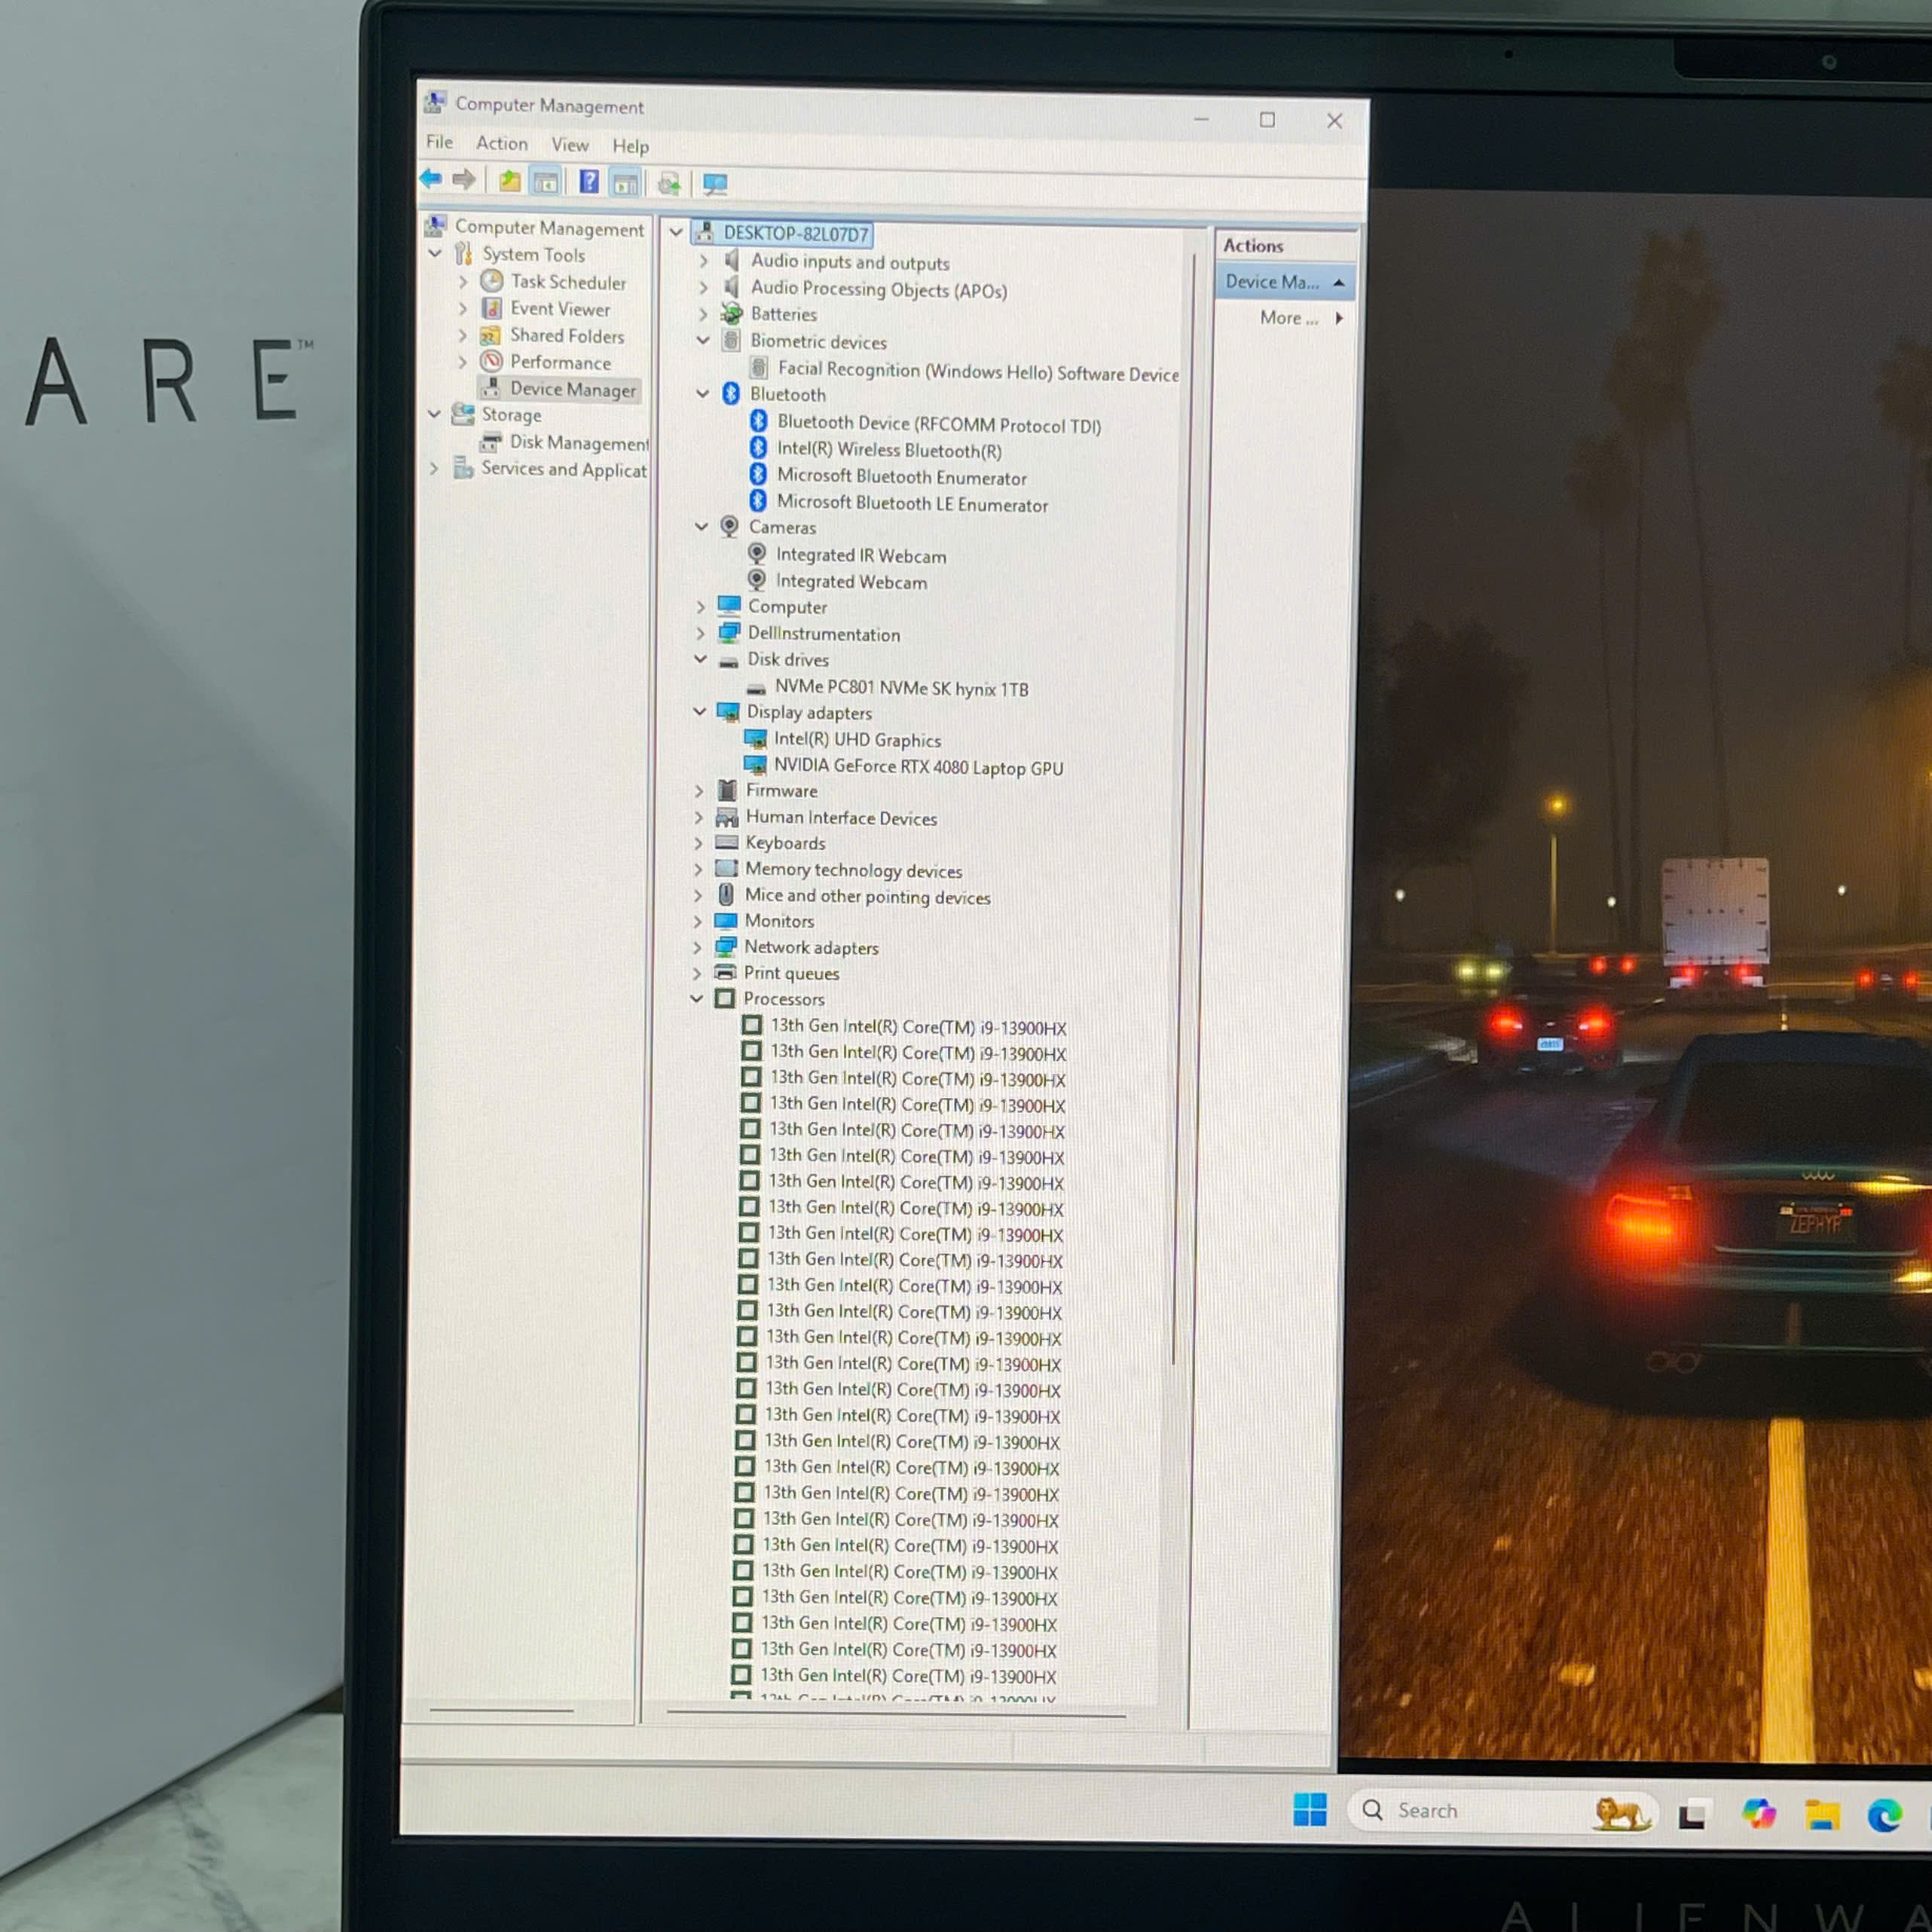1932x1932 pixels.
Task: Expand the Batteries category
Action: (x=703, y=314)
